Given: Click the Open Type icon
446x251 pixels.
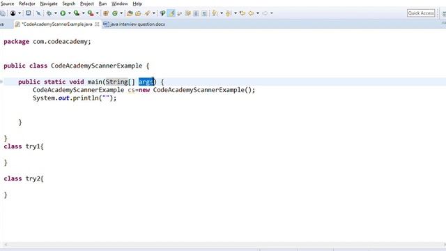Looking at the screenshot, I should (130, 13).
